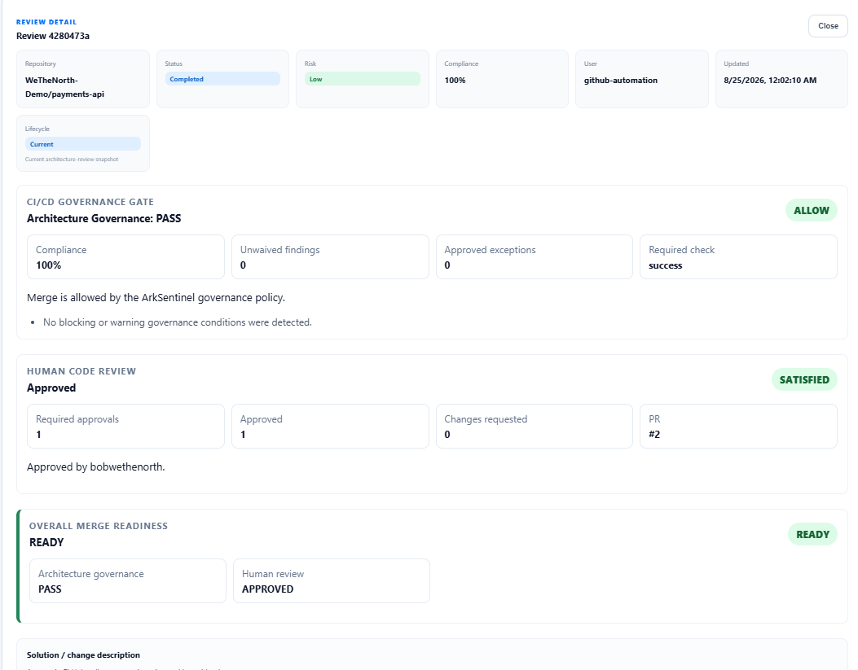Click the ALLOW badge
This screenshot has height=670, width=858.
pos(812,210)
